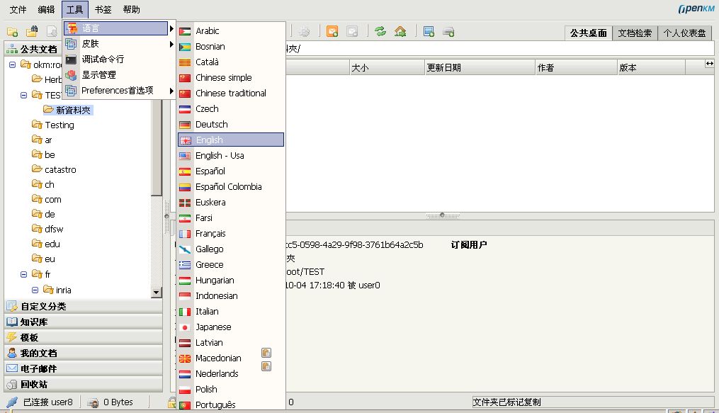Click the find folder toolbar icon

click(32, 32)
